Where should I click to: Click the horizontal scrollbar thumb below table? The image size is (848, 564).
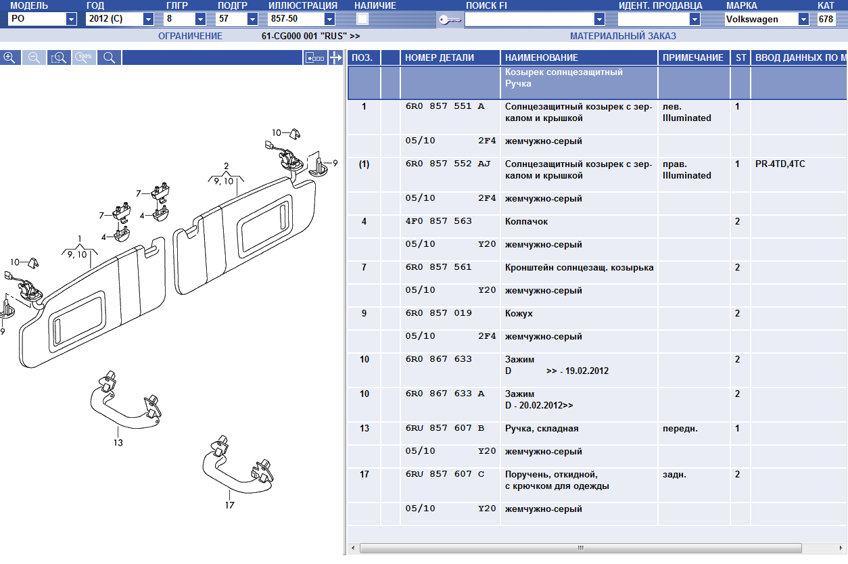580,547
